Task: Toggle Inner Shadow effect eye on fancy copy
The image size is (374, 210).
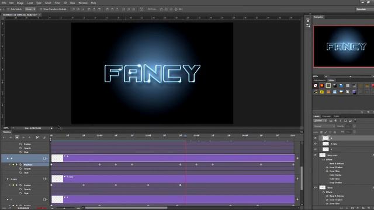Action: (x=327, y=167)
